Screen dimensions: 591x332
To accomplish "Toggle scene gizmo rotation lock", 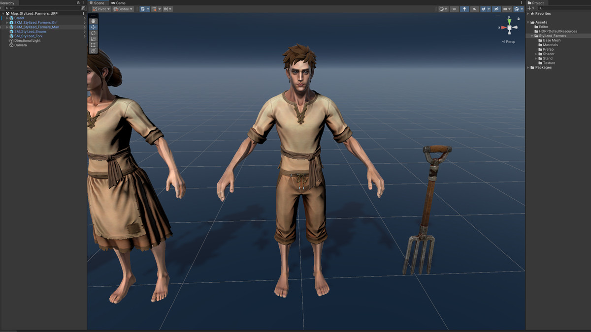I will [x=519, y=19].
